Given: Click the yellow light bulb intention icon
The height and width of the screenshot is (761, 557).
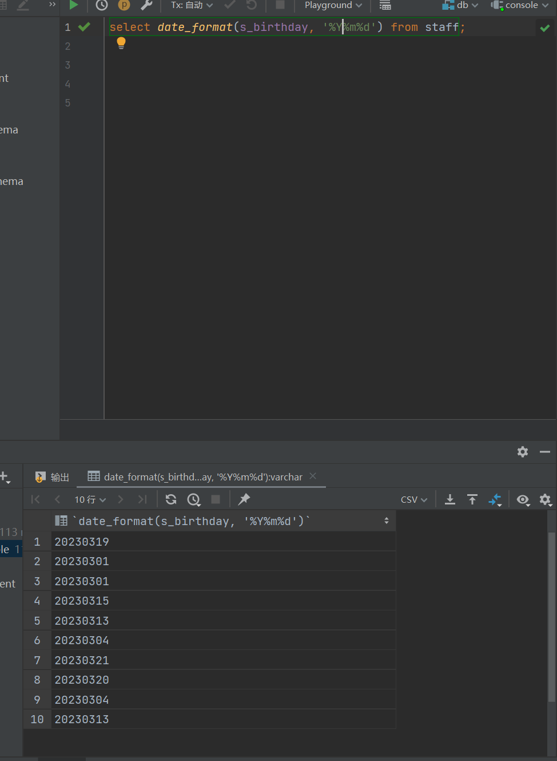Looking at the screenshot, I should pyautogui.click(x=121, y=43).
